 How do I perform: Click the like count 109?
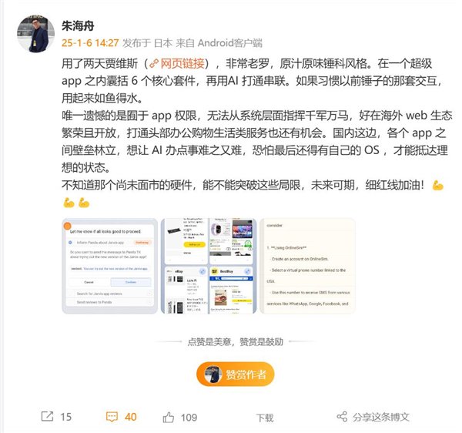(x=189, y=418)
